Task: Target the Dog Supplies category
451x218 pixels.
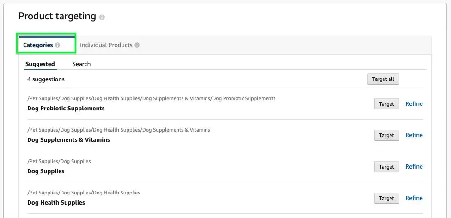Action: click(x=387, y=167)
